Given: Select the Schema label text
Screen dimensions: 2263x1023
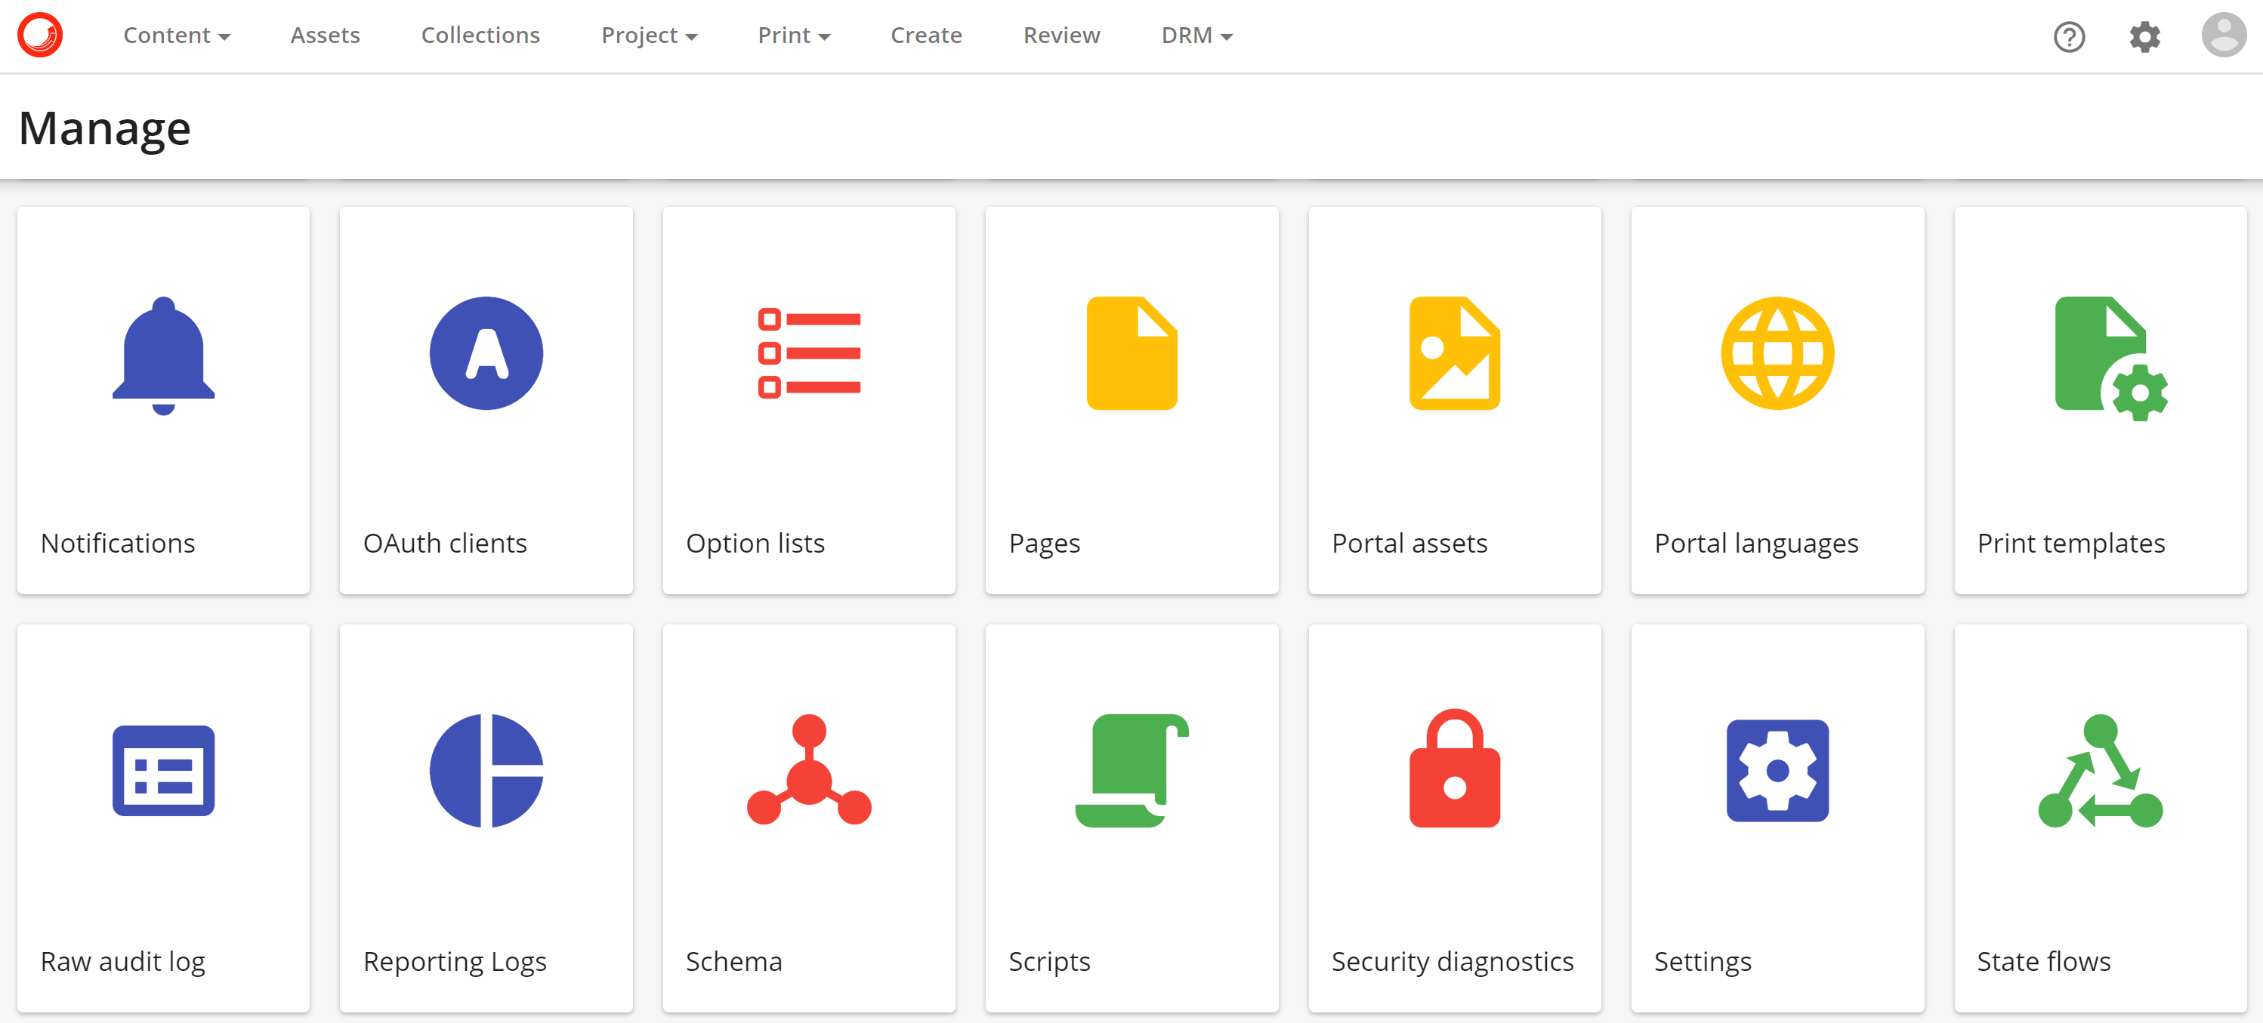Looking at the screenshot, I should point(733,960).
